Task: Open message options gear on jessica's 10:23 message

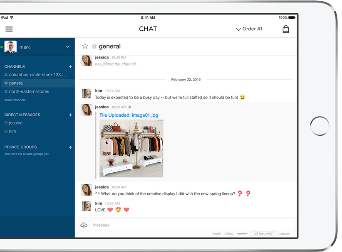Action: tap(130, 107)
